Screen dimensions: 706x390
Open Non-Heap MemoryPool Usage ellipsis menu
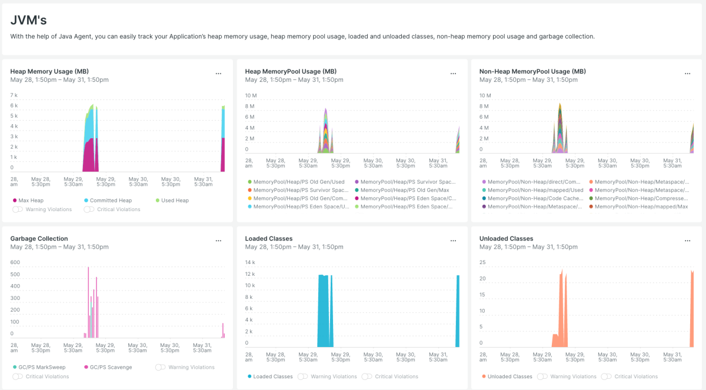coord(687,74)
